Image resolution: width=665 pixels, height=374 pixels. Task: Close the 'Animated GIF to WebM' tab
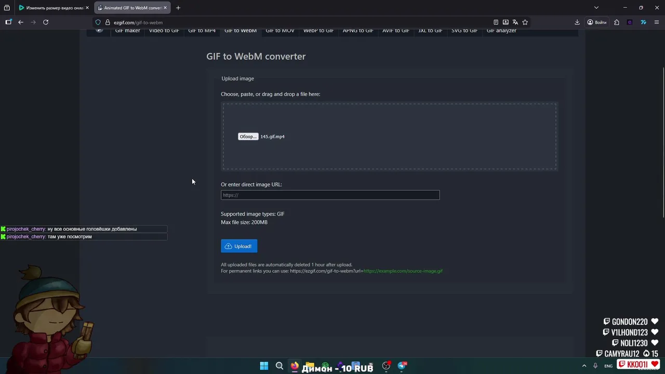tap(165, 8)
